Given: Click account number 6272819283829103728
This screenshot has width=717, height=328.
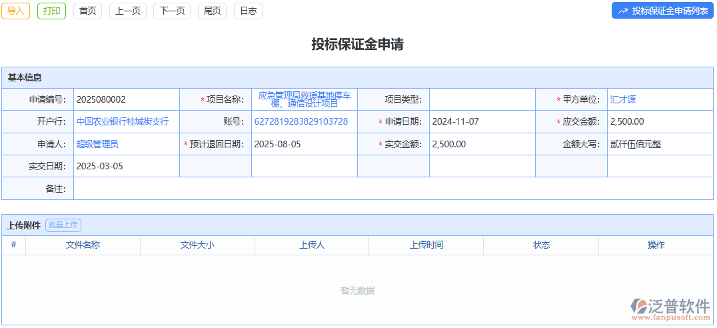Looking at the screenshot, I should click(x=301, y=121).
